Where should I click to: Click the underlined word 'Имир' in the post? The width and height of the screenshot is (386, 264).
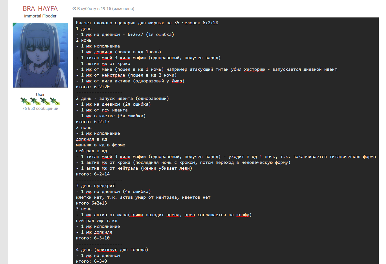[177, 81]
